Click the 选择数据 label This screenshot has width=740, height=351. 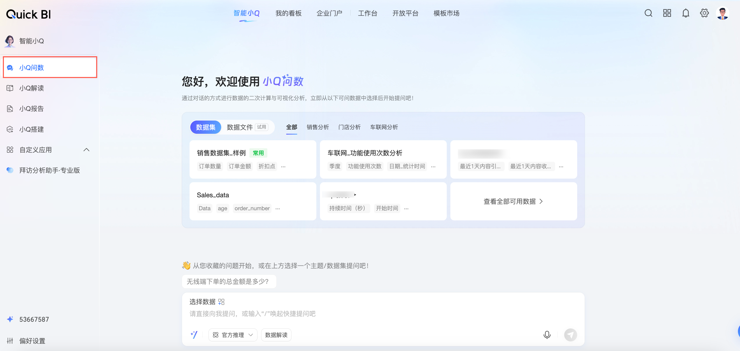click(x=202, y=302)
